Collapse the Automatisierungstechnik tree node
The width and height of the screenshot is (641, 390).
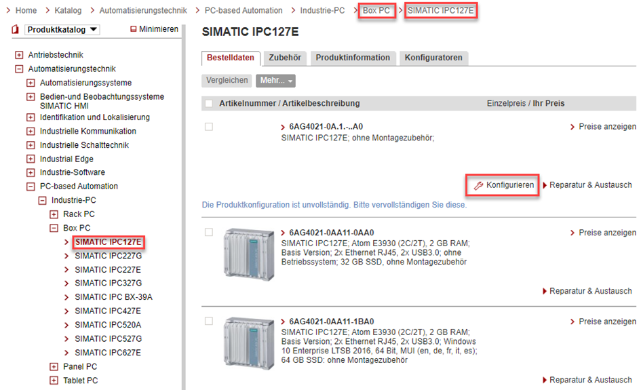click(19, 69)
